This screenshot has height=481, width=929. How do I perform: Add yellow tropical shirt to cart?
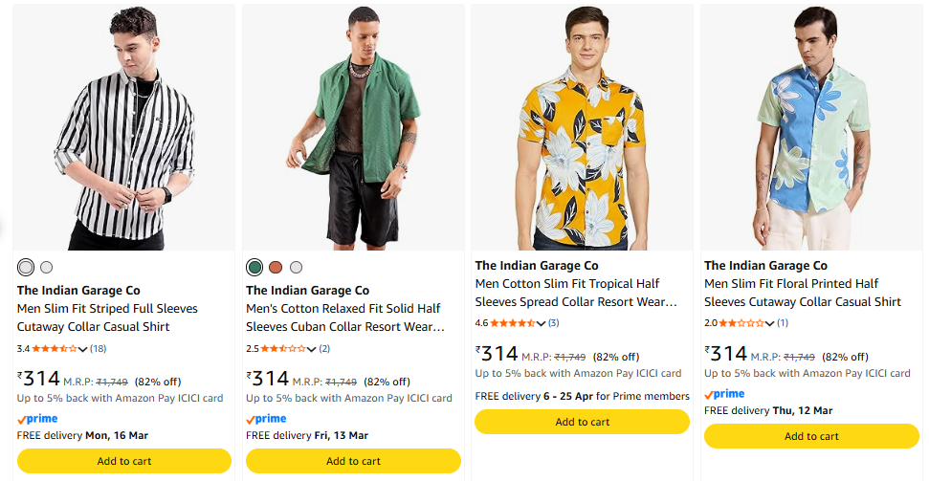[583, 422]
